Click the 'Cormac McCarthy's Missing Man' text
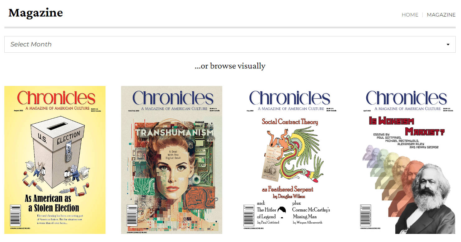 311,213
